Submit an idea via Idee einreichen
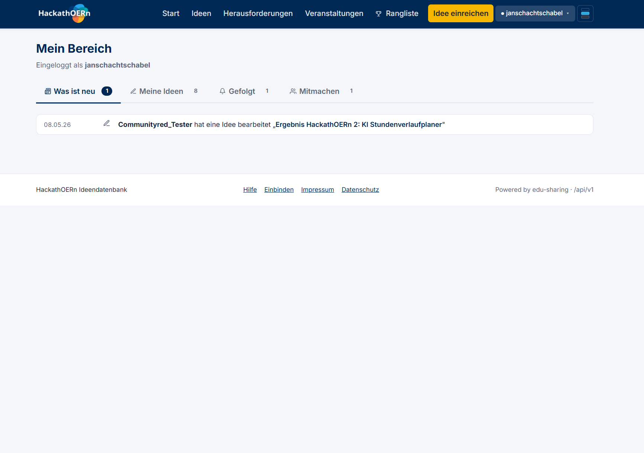Image resolution: width=644 pixels, height=453 pixels. [x=461, y=13]
